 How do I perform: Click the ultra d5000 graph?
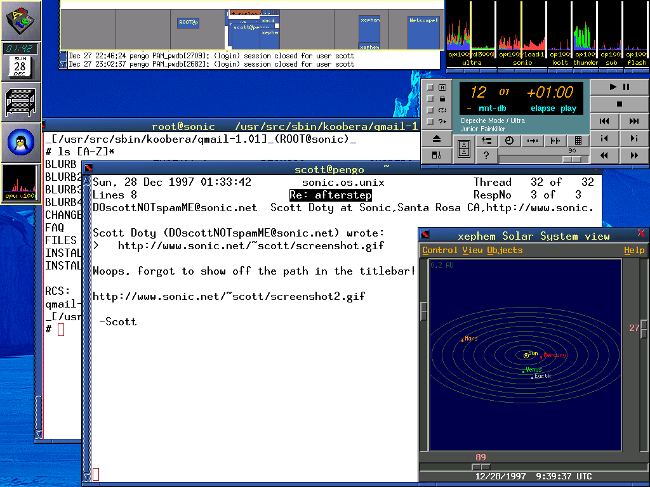click(x=483, y=29)
